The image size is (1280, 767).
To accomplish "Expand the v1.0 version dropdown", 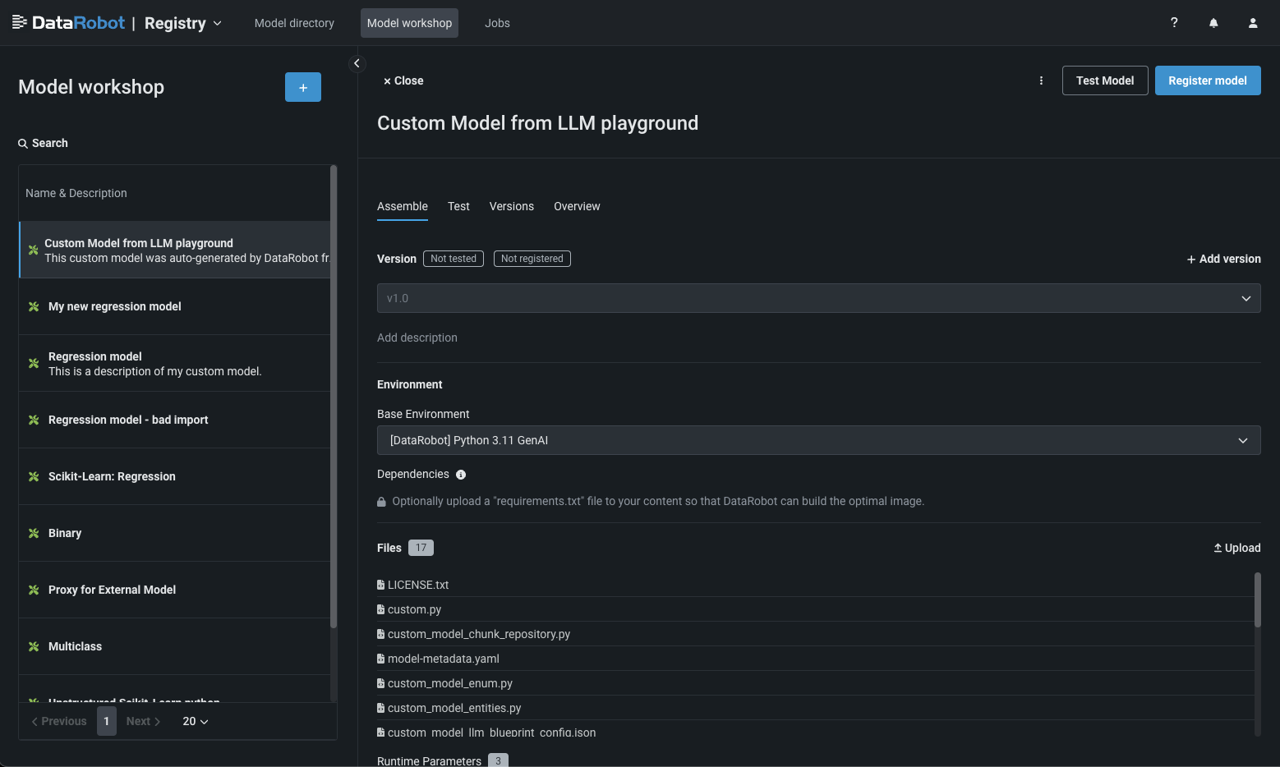I will (818, 298).
